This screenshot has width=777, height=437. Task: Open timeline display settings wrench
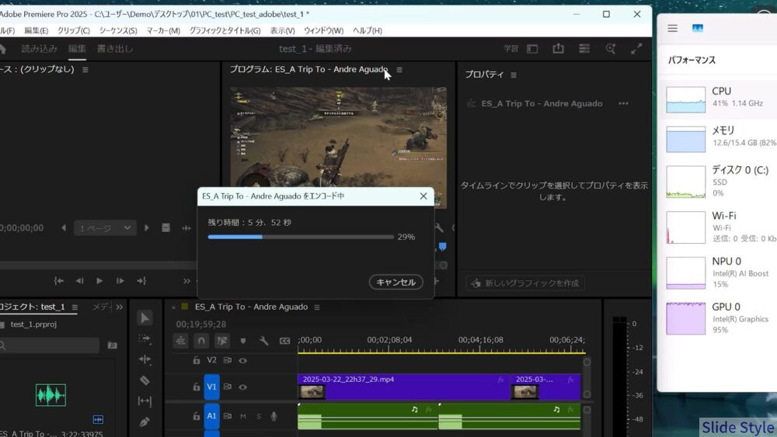(x=263, y=341)
